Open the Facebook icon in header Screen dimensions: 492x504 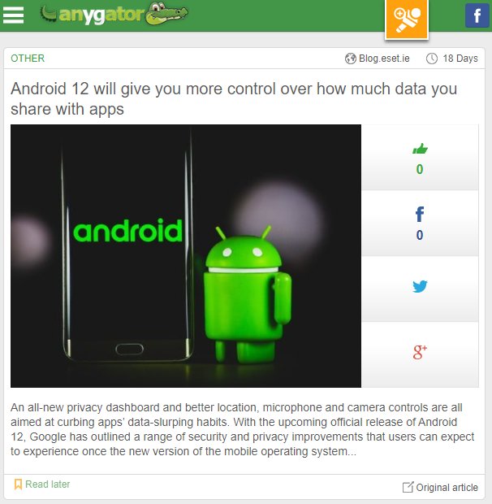(x=477, y=15)
